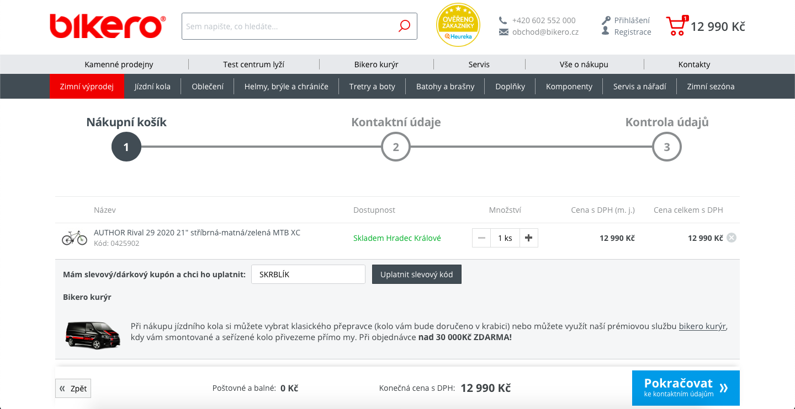Open Test centrum lyží menu item

[x=254, y=64]
